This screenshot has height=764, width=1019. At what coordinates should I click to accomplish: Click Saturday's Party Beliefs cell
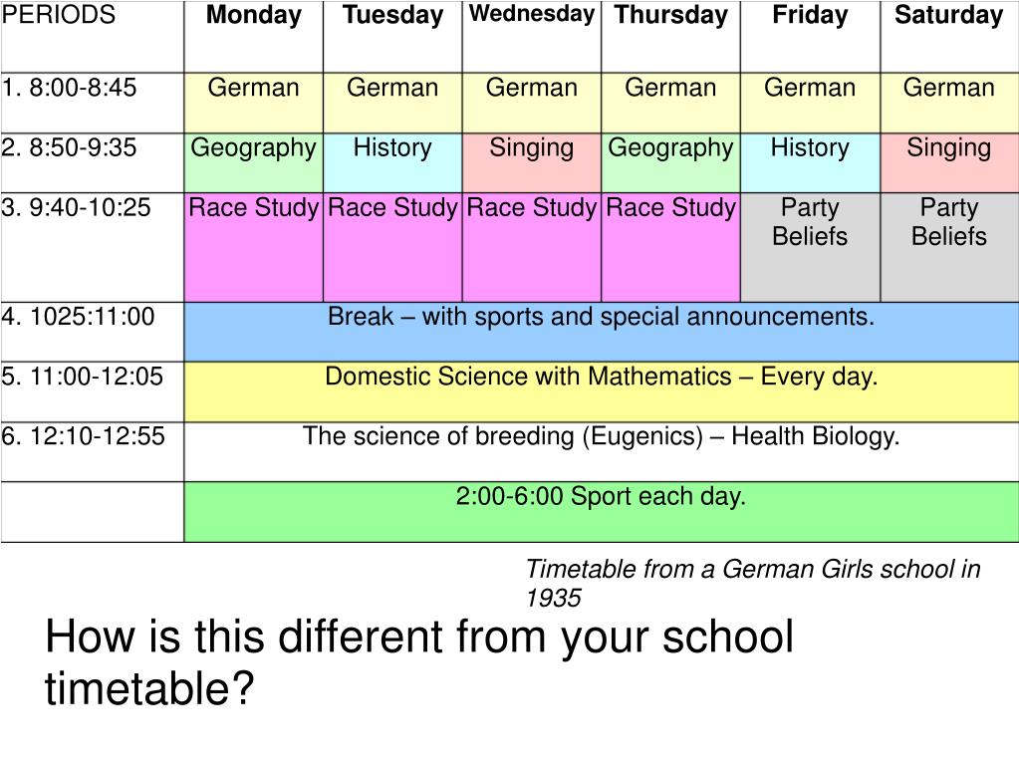949,247
